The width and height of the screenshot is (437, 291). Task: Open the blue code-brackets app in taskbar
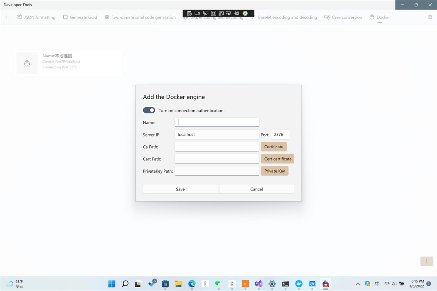coord(312,284)
